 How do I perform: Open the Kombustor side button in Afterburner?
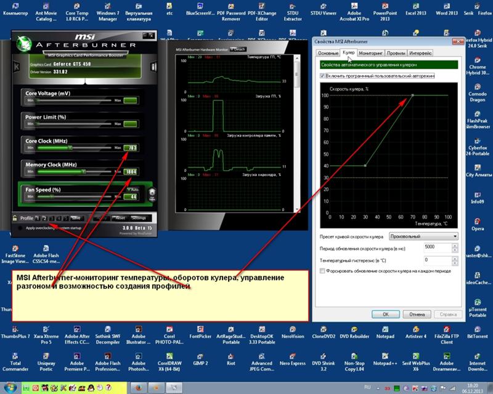pos(17,66)
